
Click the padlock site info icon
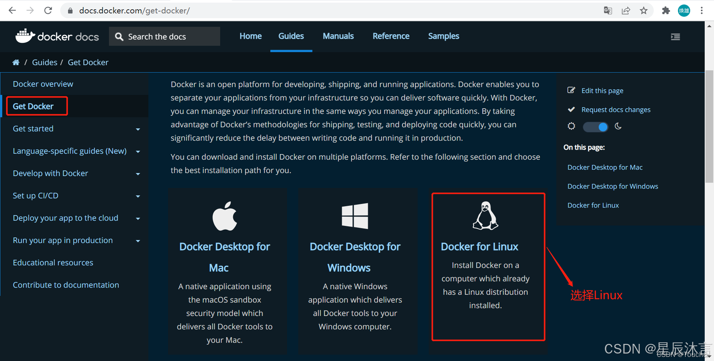tap(70, 10)
